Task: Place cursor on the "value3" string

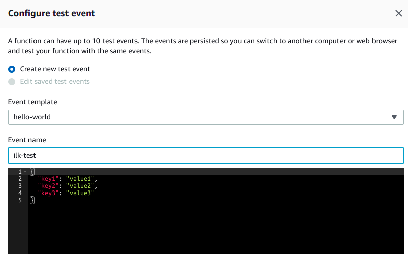Action: coord(80,193)
